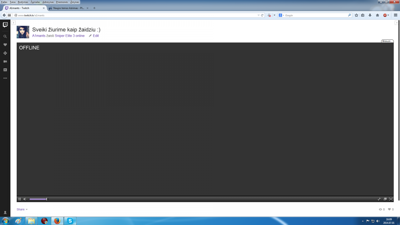Edit the stream title via the Edit link
Image resolution: width=400 pixels, height=225 pixels.
[94, 36]
